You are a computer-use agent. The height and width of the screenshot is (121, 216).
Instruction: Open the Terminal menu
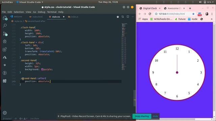point(52,12)
